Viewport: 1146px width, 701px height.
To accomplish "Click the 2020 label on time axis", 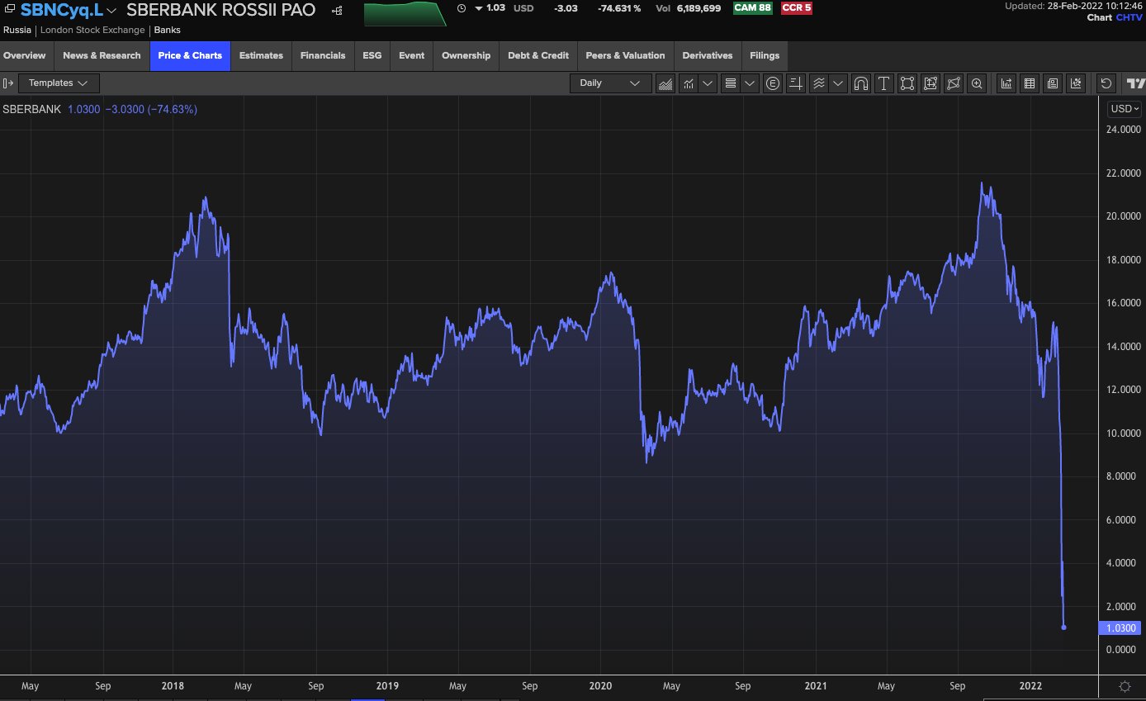I will (600, 686).
